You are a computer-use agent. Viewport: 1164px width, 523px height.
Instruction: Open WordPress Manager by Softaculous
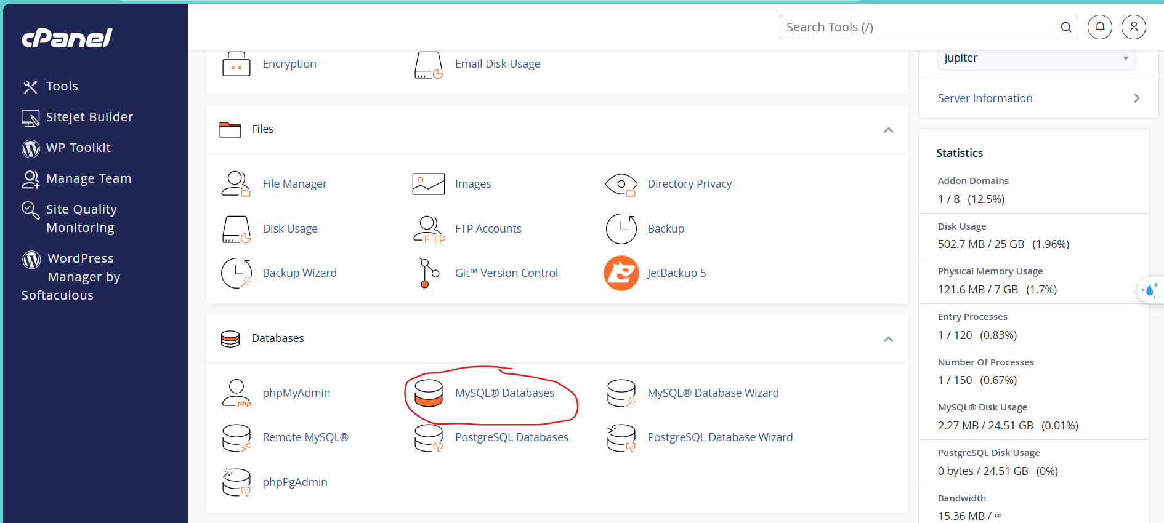(71, 277)
